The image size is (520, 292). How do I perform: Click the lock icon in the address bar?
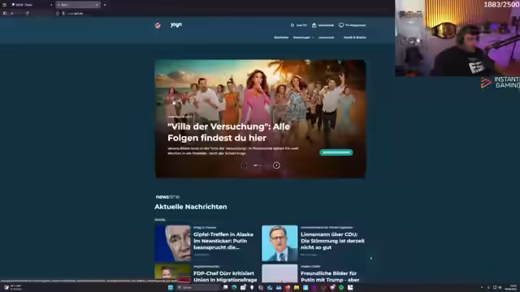63,13
